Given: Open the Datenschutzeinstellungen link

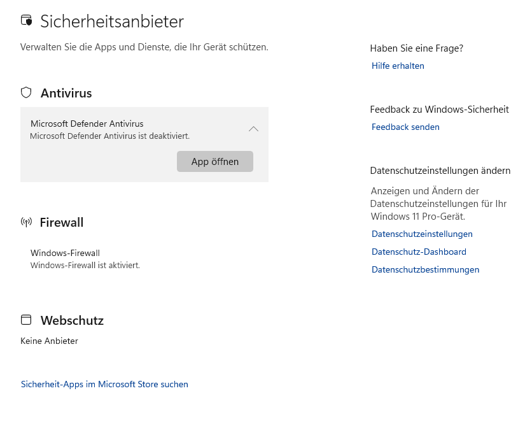Looking at the screenshot, I should pyautogui.click(x=422, y=234).
